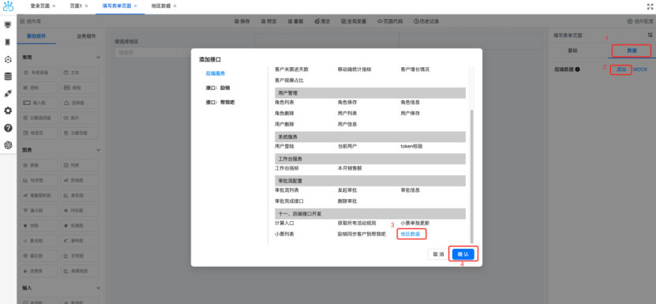Close the 登录页面 tab

(54, 6)
